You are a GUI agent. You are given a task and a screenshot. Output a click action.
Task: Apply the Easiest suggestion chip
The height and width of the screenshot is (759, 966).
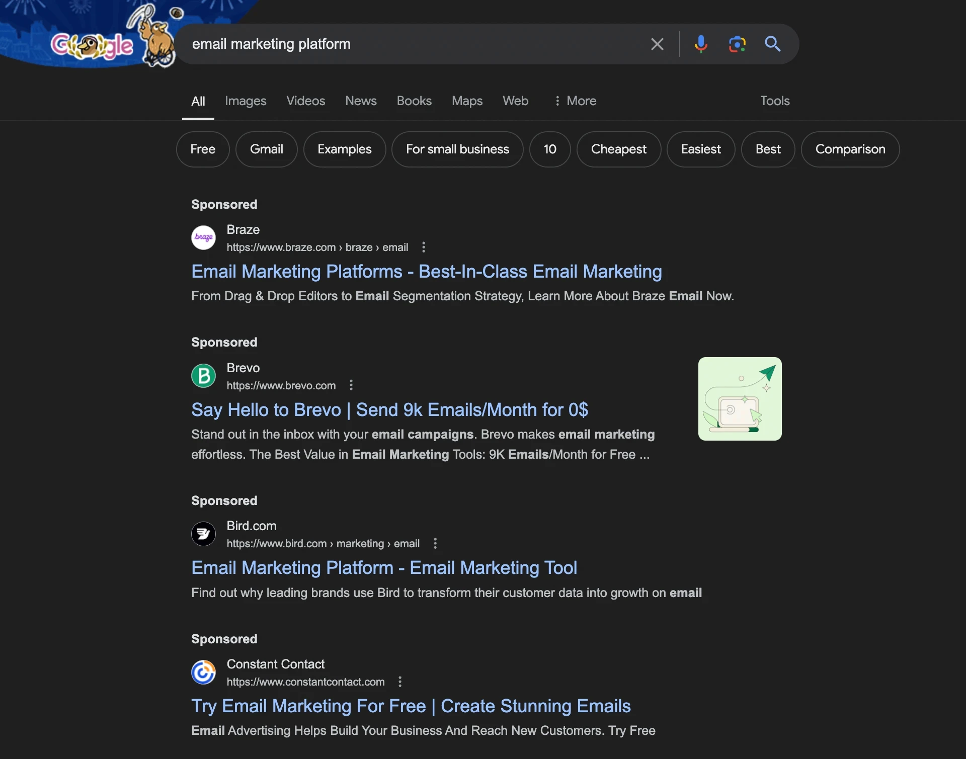(701, 149)
